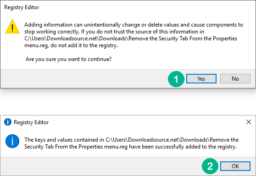Screen dimensions: 256x176
Task: Click the small info icon in title bar
Action: click(x=8, y=122)
